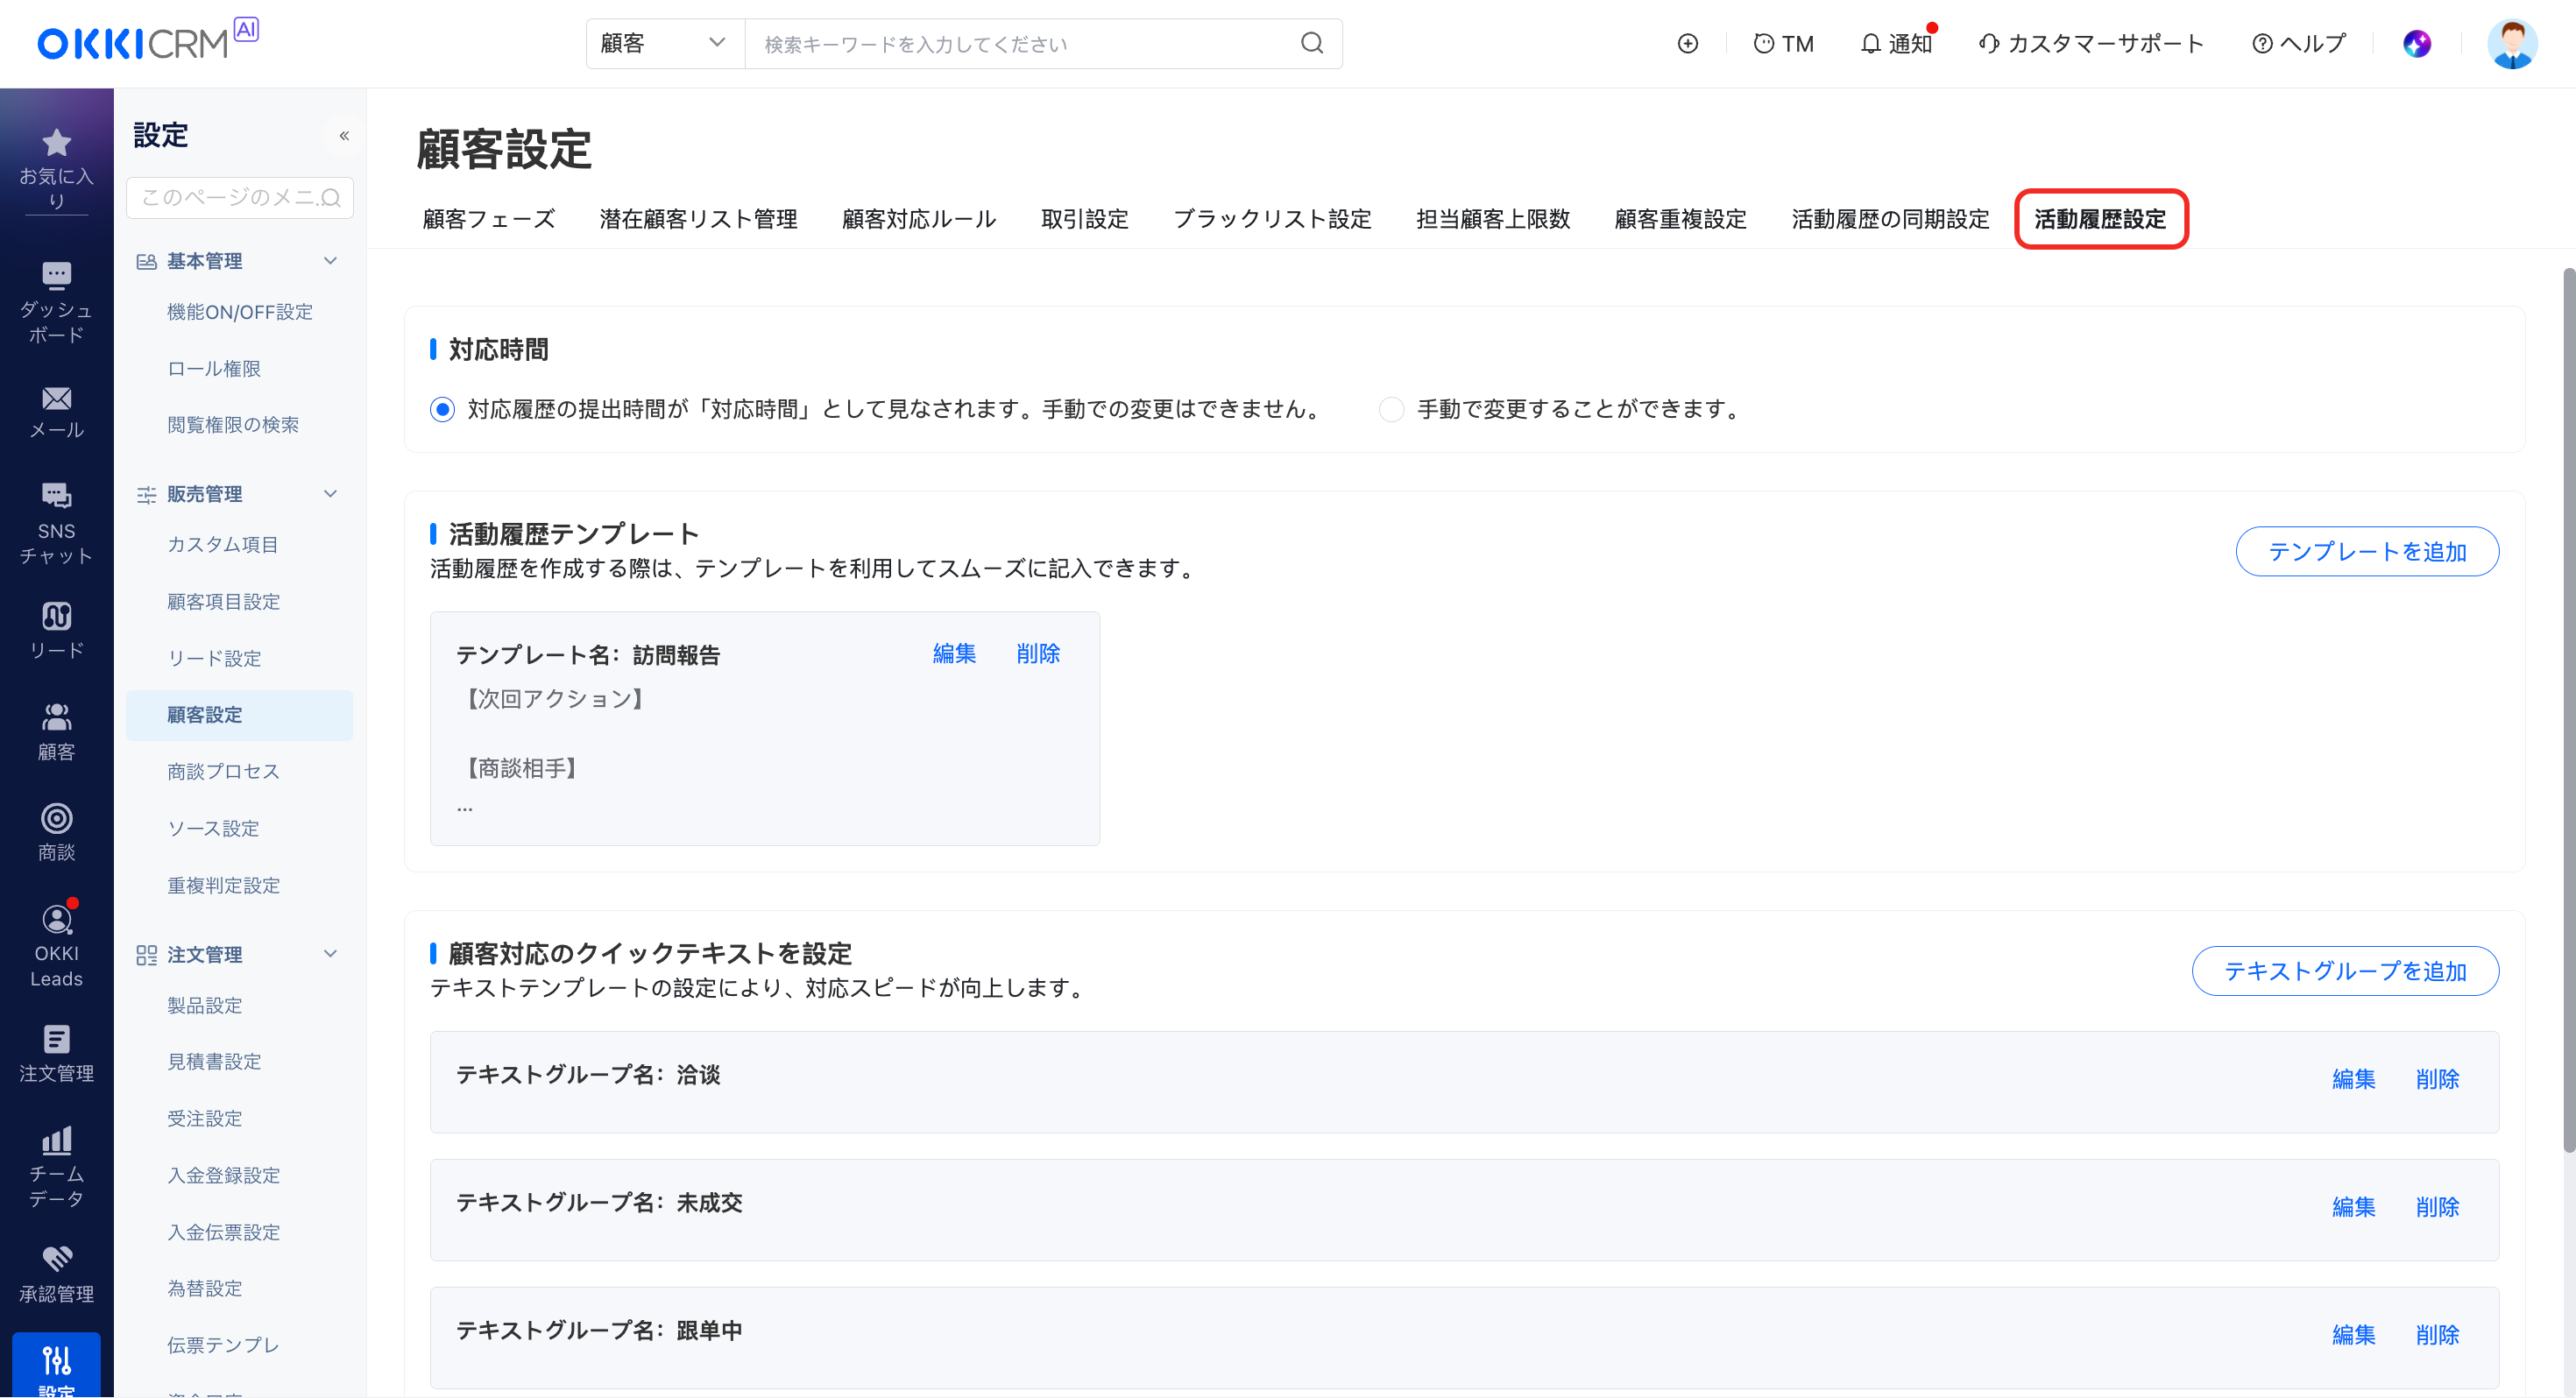
Task: Click the search magnifier icon in top bar
Action: tap(1312, 43)
